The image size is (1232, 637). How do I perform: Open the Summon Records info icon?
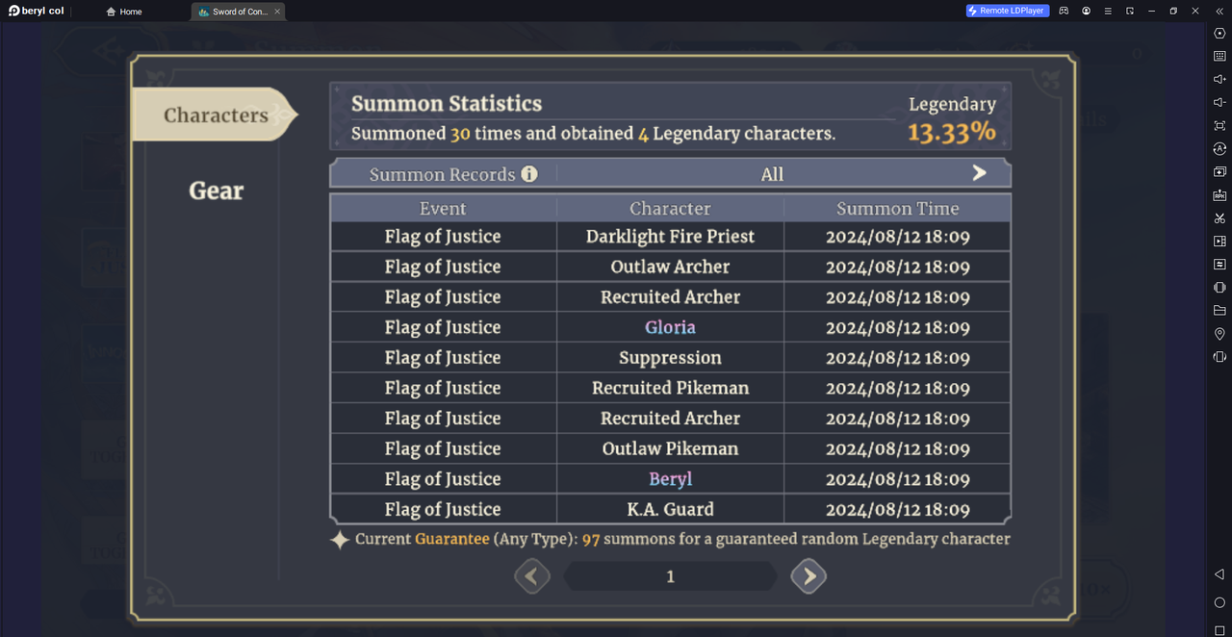(x=528, y=174)
